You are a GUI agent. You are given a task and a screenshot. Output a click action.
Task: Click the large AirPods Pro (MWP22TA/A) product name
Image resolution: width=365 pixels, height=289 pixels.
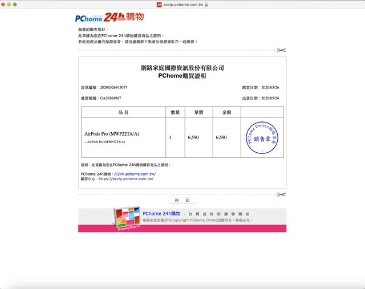tap(112, 134)
